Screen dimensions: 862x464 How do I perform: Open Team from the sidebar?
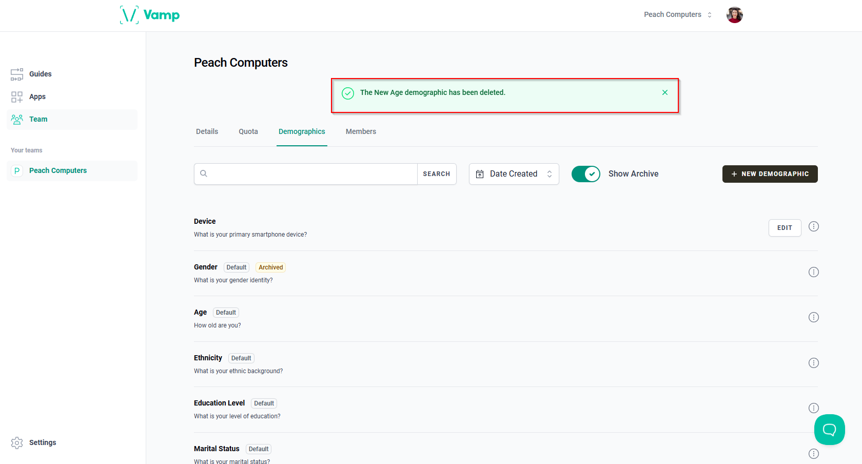tap(72, 119)
